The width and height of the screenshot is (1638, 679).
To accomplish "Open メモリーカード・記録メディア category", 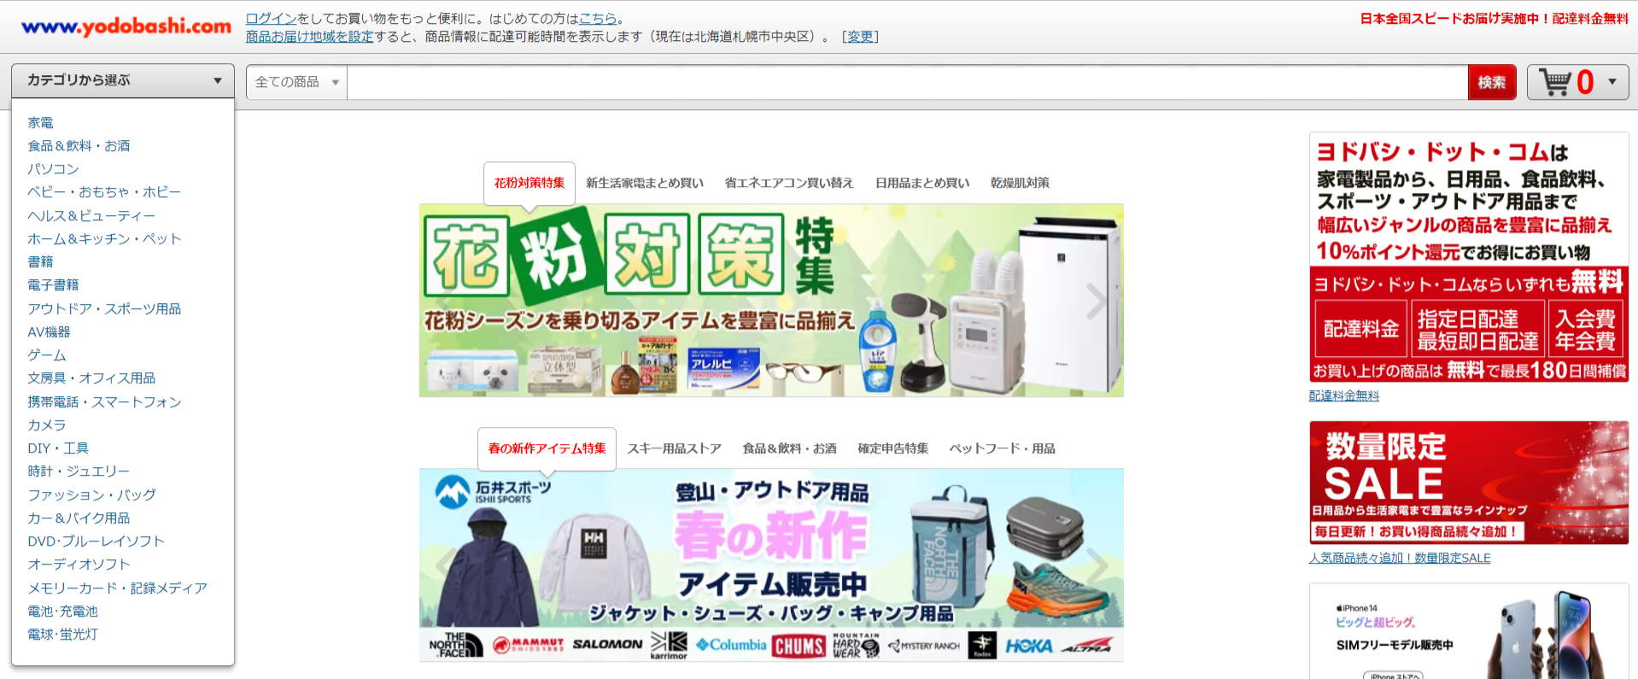I will coord(117,588).
